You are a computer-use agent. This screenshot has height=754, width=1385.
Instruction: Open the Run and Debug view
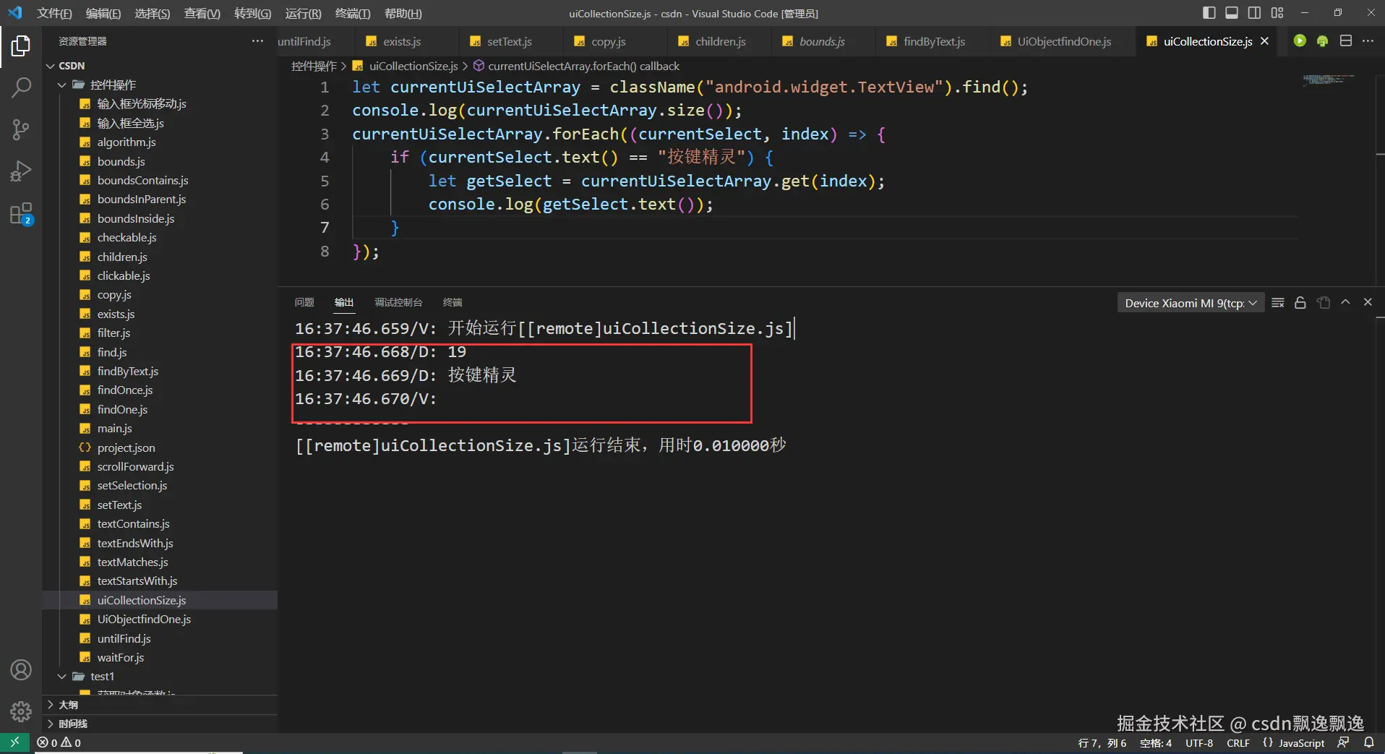[21, 171]
